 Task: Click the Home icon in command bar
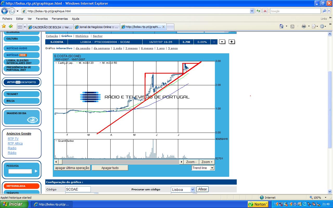point(281,26)
